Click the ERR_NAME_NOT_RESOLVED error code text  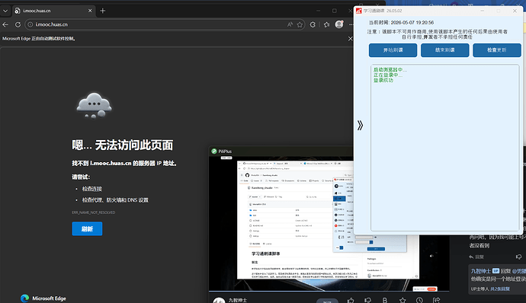tap(93, 212)
